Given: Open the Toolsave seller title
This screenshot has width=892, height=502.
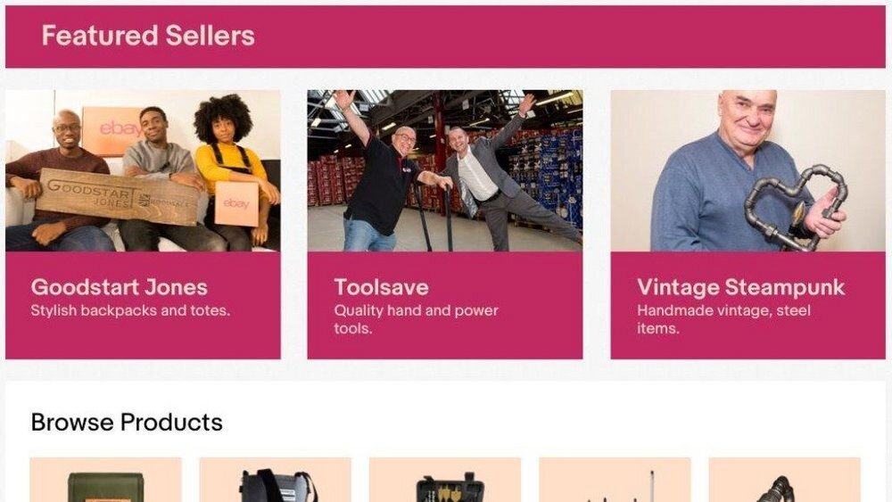Looking at the screenshot, I should tap(381, 287).
